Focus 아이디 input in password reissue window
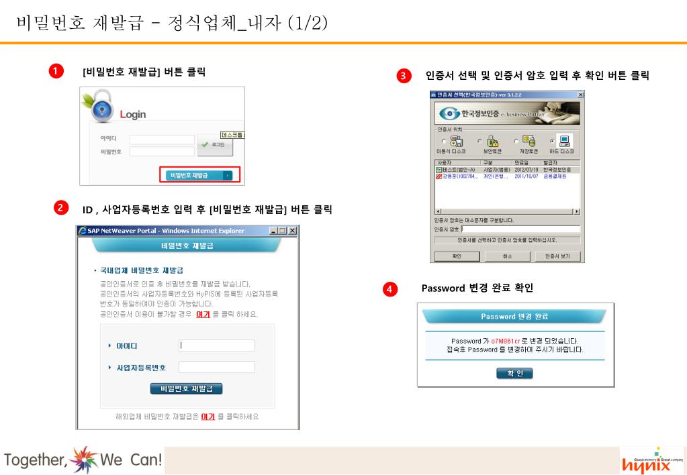The width and height of the screenshot is (687, 475). click(x=217, y=346)
